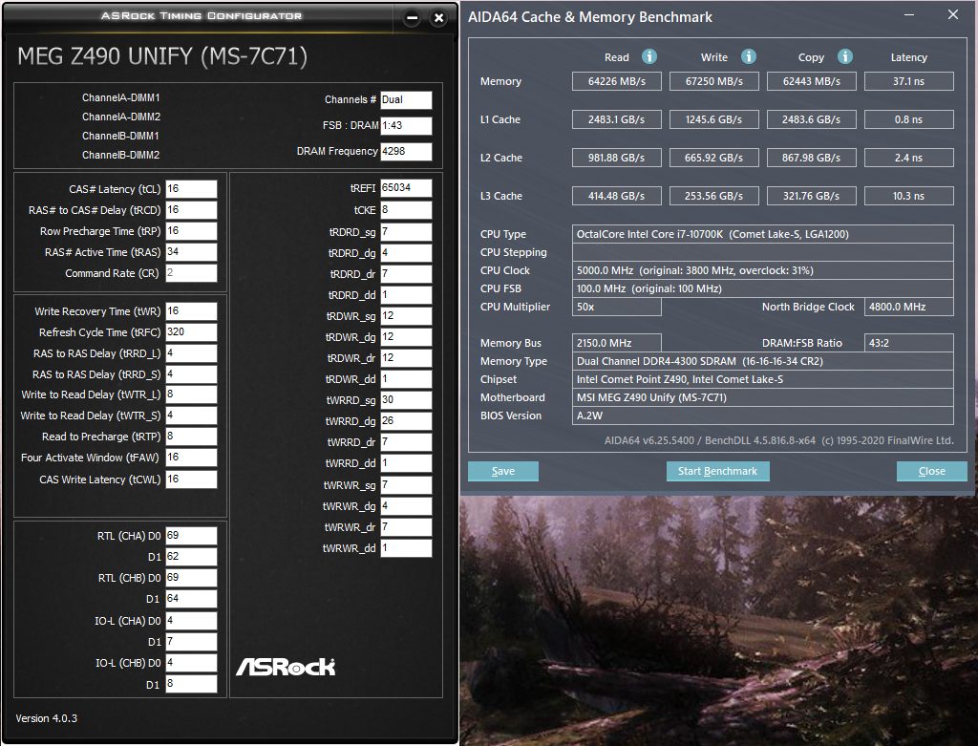This screenshot has width=978, height=746.
Task: Click the IO-L (CHB) D0 field
Action: click(191, 662)
